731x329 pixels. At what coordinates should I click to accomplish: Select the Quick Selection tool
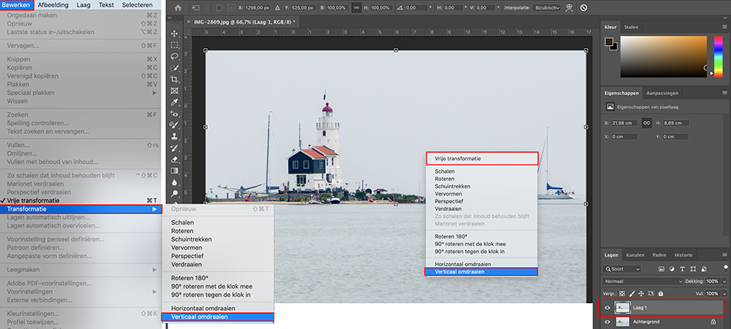pos(174,68)
